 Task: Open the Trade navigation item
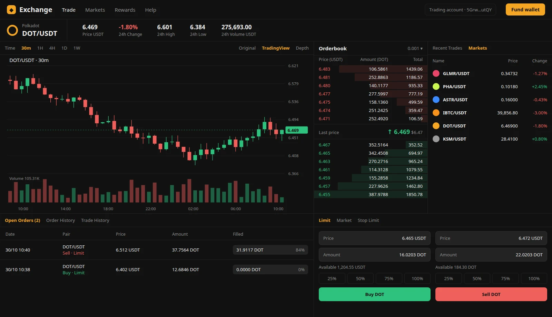point(69,10)
